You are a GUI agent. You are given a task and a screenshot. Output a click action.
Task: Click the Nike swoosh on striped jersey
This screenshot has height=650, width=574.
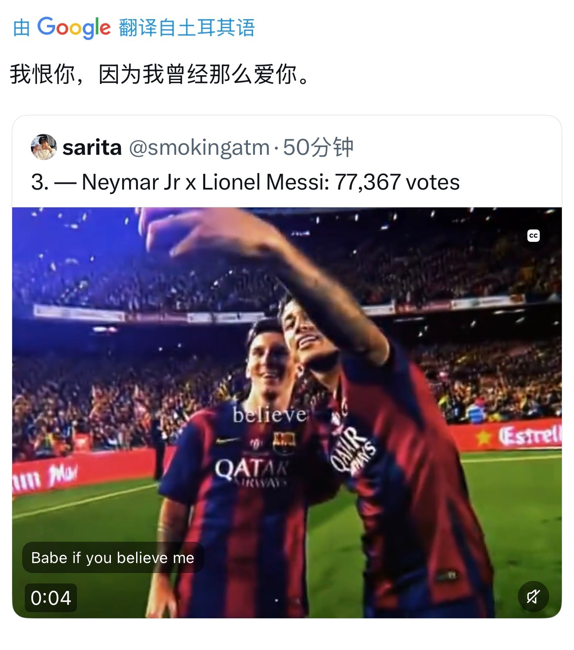tap(227, 440)
